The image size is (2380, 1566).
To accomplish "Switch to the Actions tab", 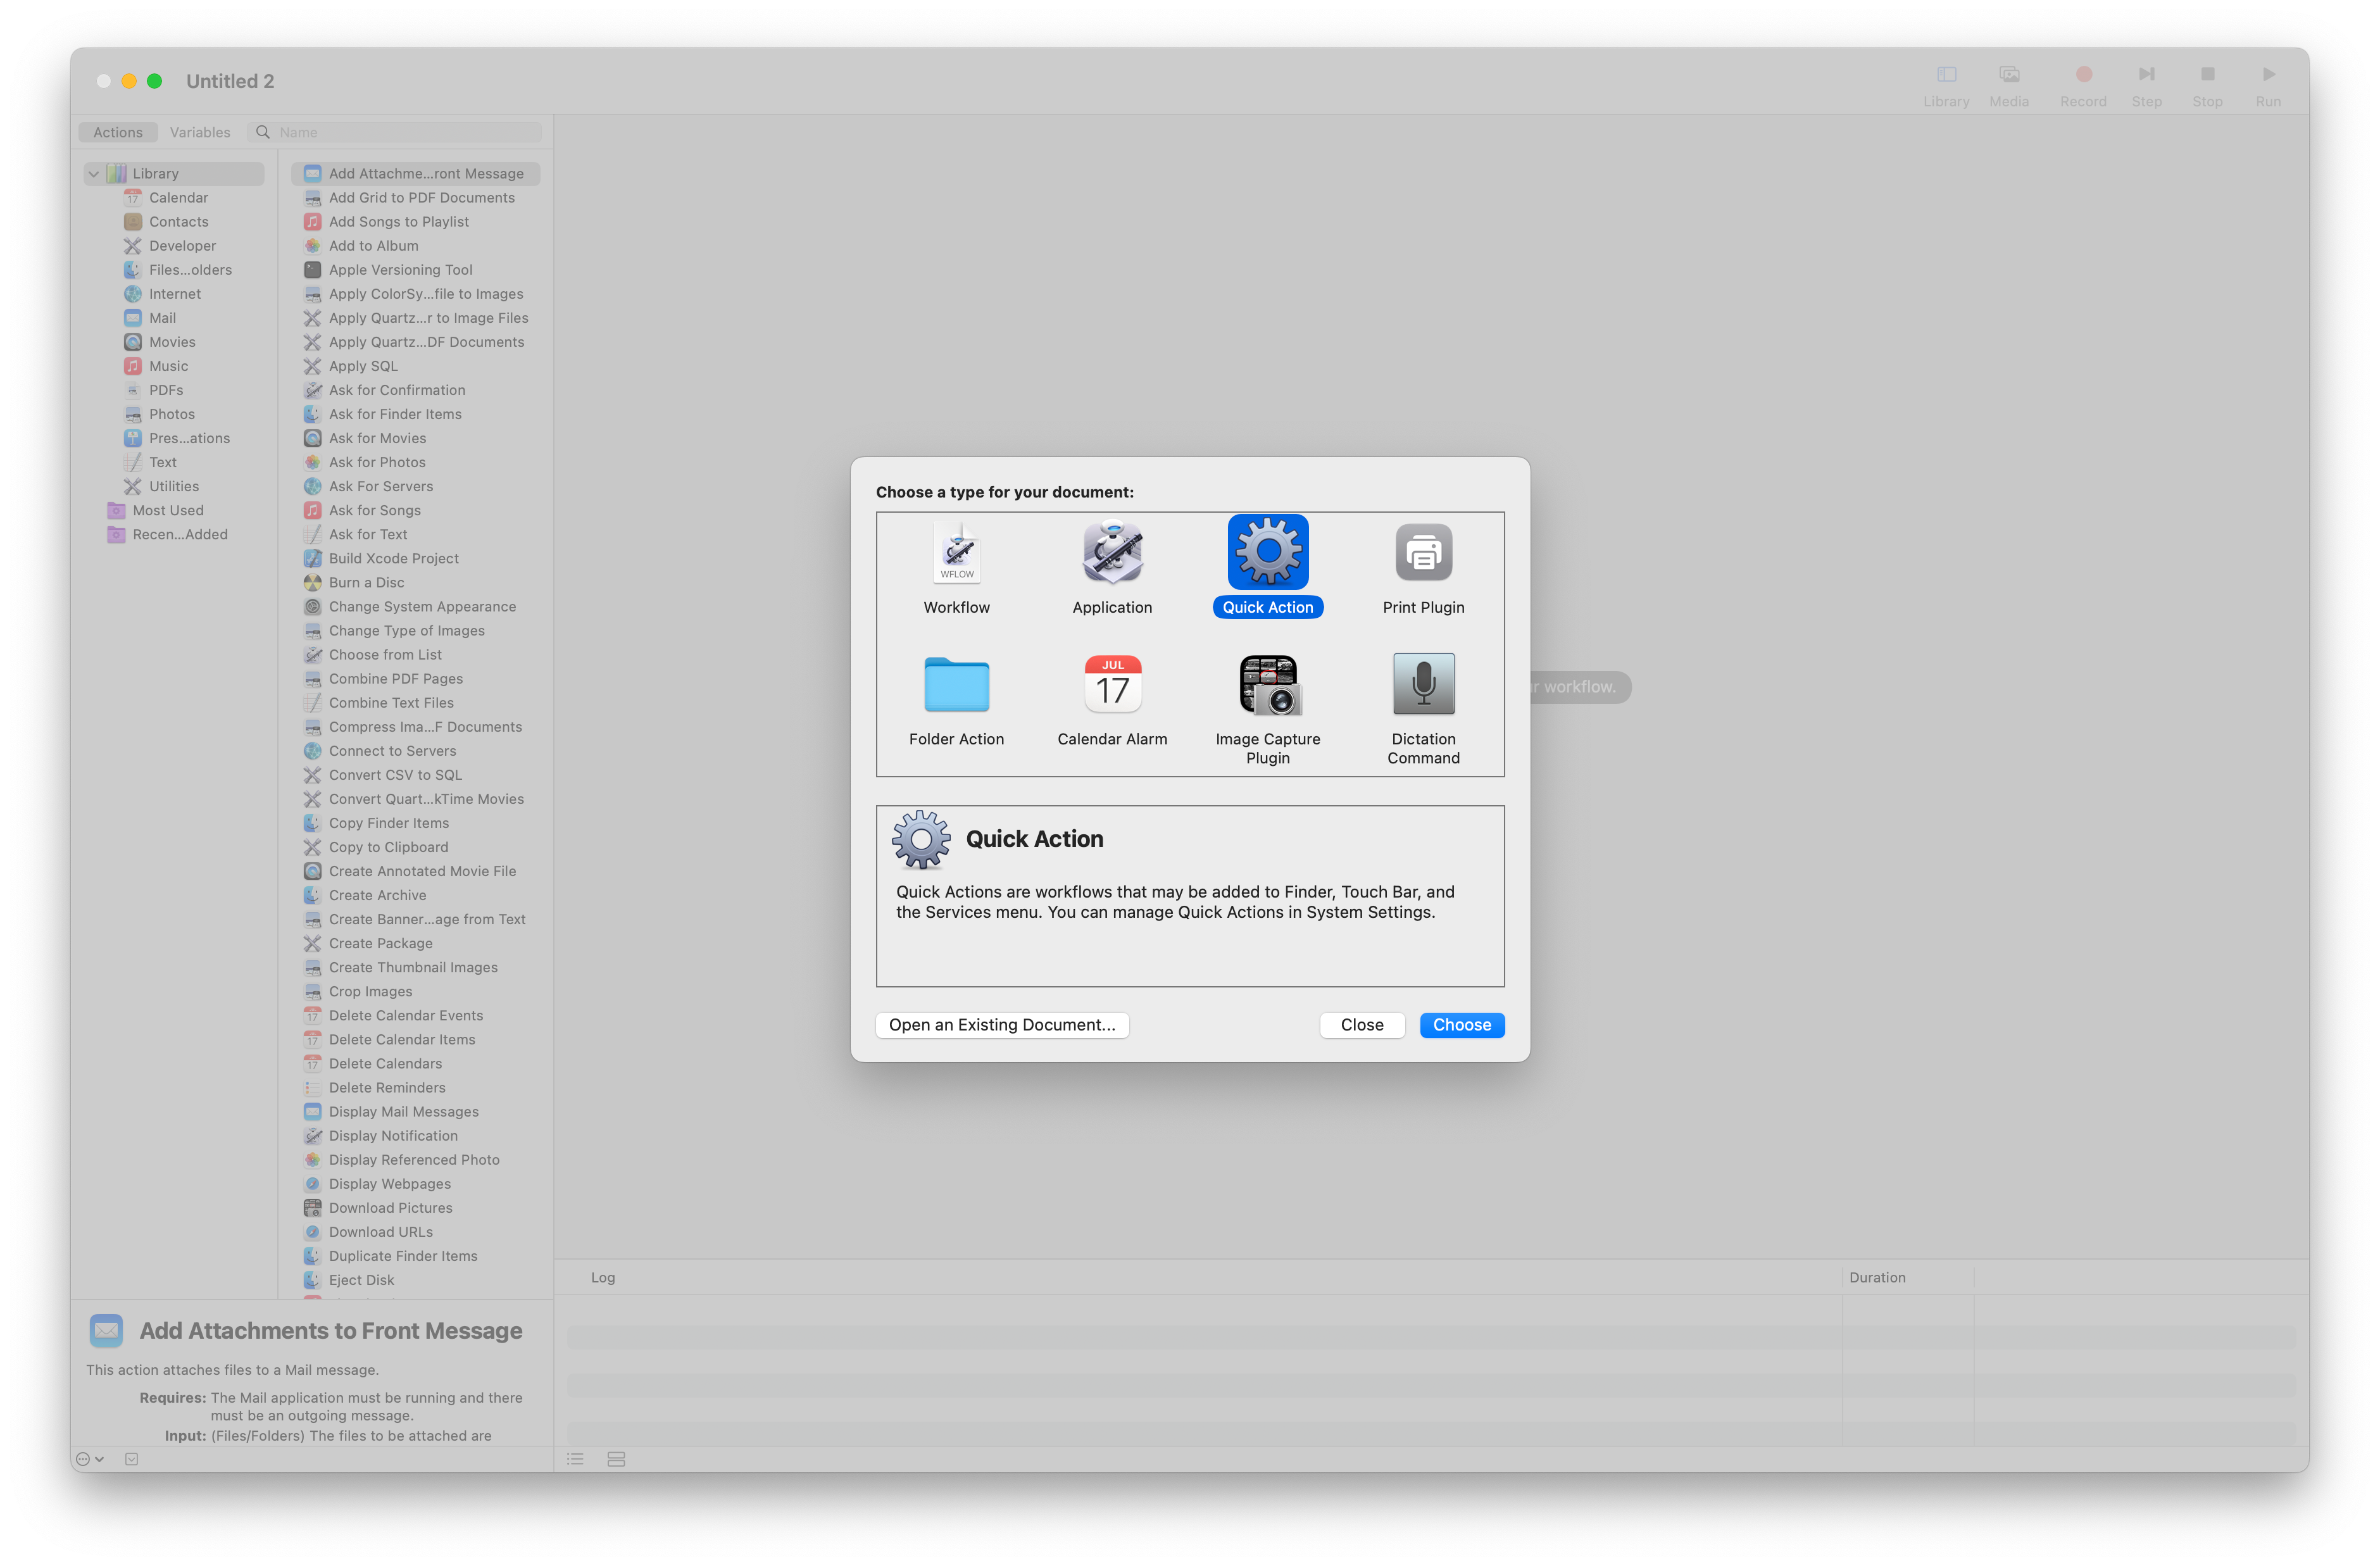I will pyautogui.click(x=118, y=132).
